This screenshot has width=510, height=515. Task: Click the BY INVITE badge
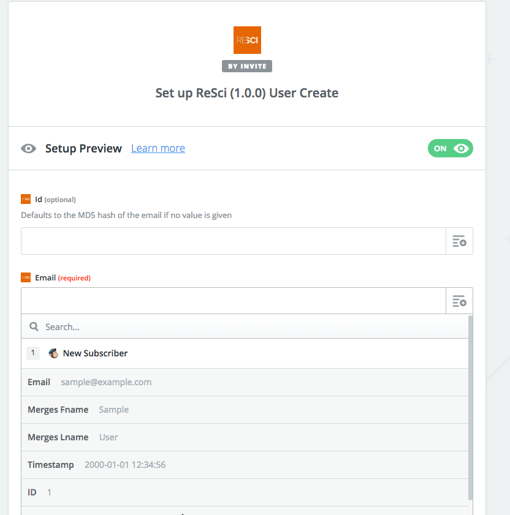[247, 66]
